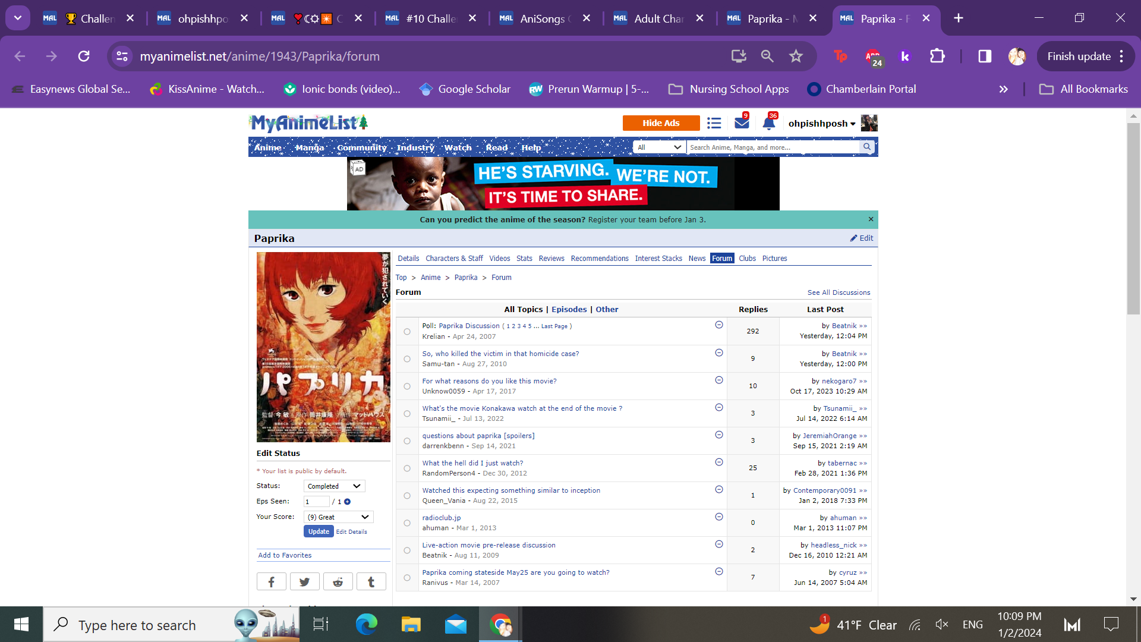Viewport: 1141px width, 642px height.
Task: Open the Anime menu in MAL navbar
Action: tap(268, 147)
